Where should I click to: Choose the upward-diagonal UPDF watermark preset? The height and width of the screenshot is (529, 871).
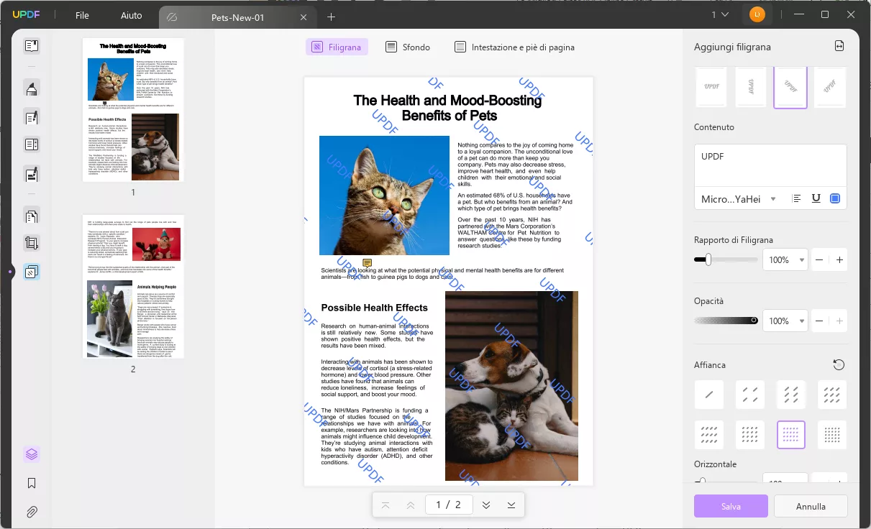point(830,88)
